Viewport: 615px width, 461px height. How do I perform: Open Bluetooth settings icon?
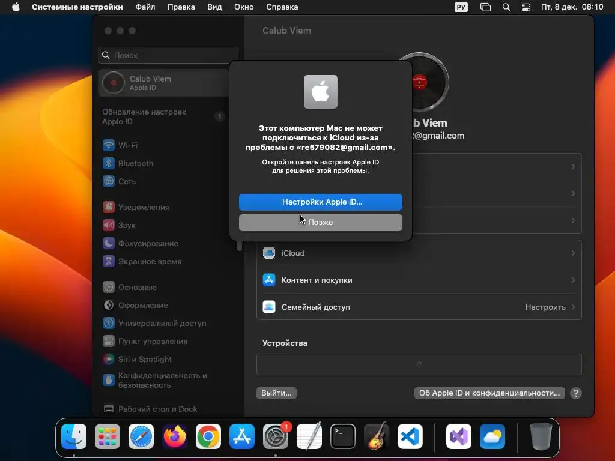coord(109,163)
